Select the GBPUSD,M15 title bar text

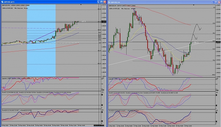point(9,2)
